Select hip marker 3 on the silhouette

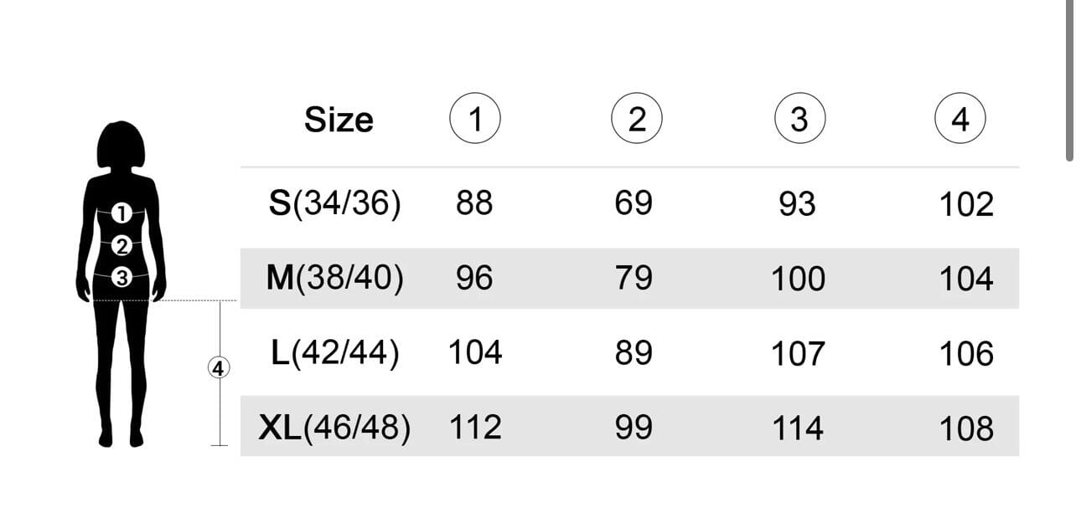tap(122, 277)
